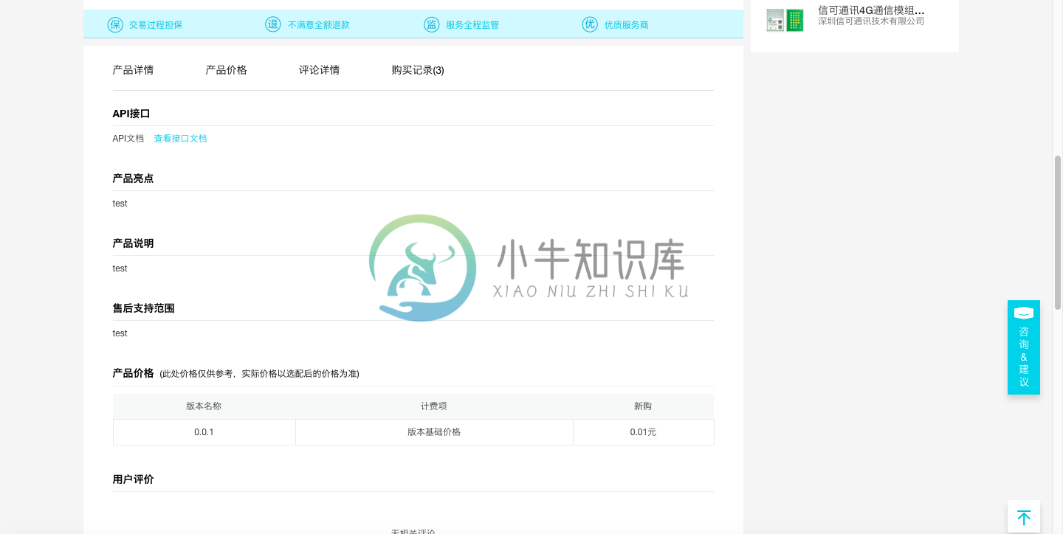Screen dimensions: 1063x534
Task: Click the 服务全程监管 label
Action: (x=472, y=25)
